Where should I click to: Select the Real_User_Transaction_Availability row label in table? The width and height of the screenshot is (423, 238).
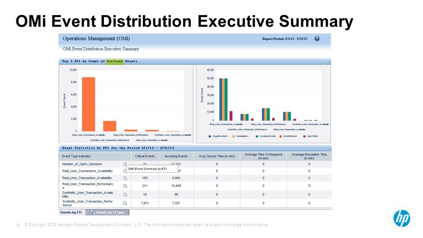87,178
